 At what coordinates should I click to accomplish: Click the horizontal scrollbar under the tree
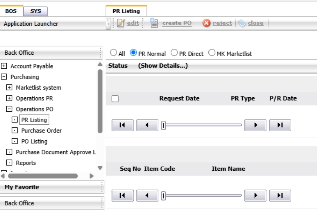(x=43, y=176)
